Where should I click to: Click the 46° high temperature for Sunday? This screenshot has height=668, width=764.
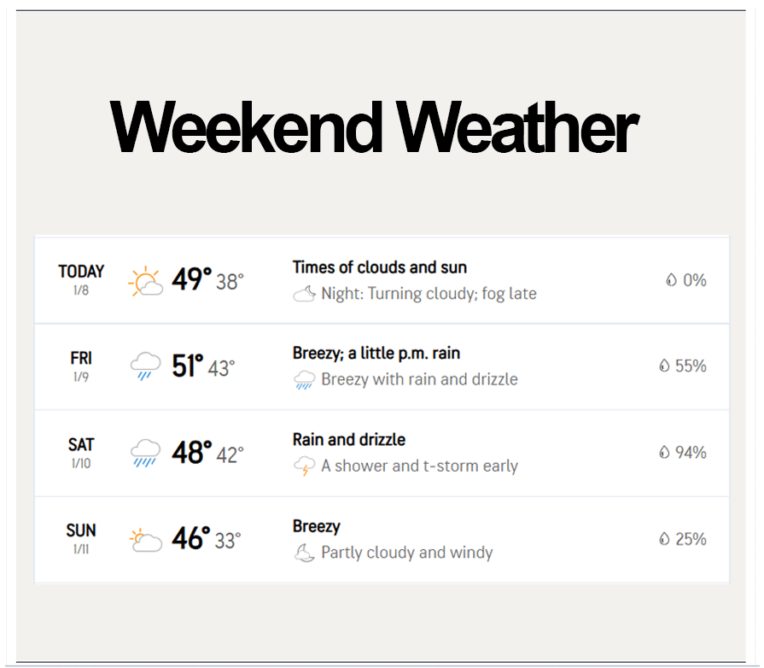(x=190, y=539)
